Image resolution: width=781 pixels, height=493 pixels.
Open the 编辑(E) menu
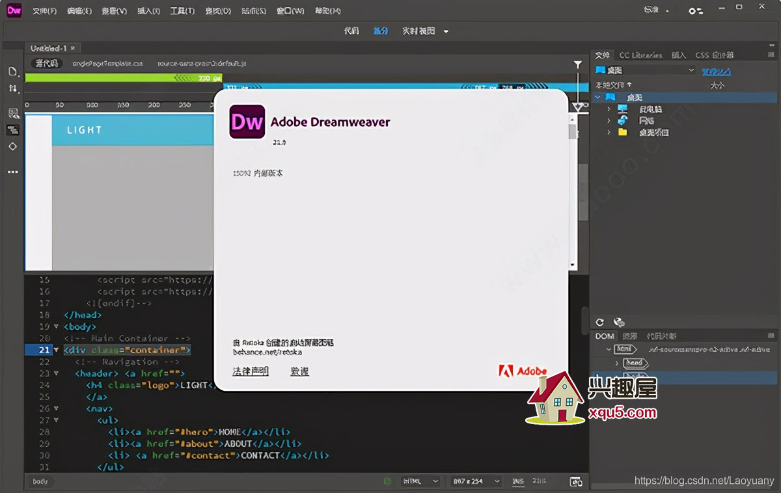pyautogui.click(x=79, y=11)
